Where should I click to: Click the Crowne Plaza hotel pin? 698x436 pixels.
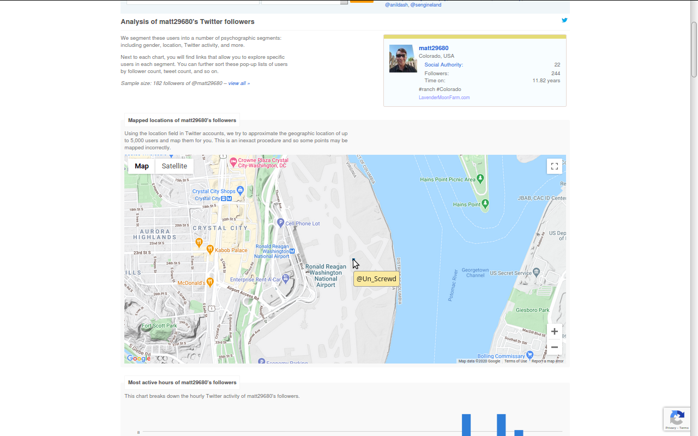click(x=233, y=162)
